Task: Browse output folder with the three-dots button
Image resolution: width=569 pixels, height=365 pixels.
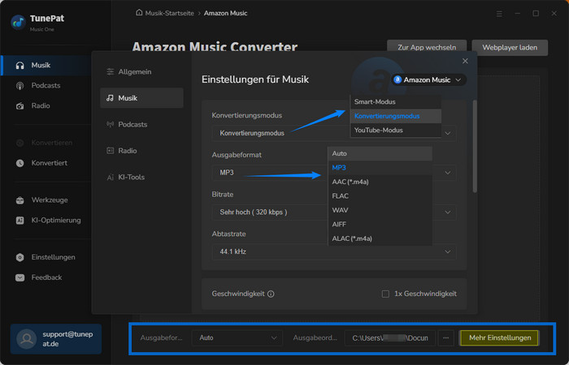Action: (x=446, y=338)
